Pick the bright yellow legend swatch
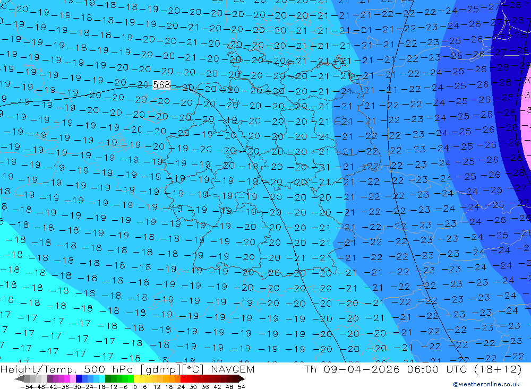The width and height of the screenshot is (531, 389). (x=137, y=379)
